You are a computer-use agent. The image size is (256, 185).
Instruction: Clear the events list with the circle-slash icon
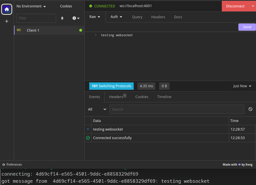point(250,109)
